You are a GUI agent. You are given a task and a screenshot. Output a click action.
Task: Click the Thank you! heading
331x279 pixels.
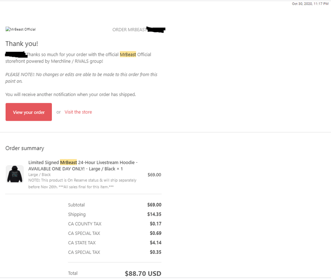22,44
